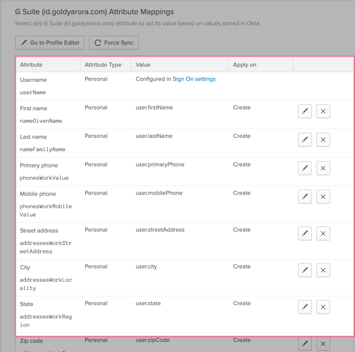The height and width of the screenshot is (352, 355).
Task: Click the Create value in First name row
Action: 242,108
